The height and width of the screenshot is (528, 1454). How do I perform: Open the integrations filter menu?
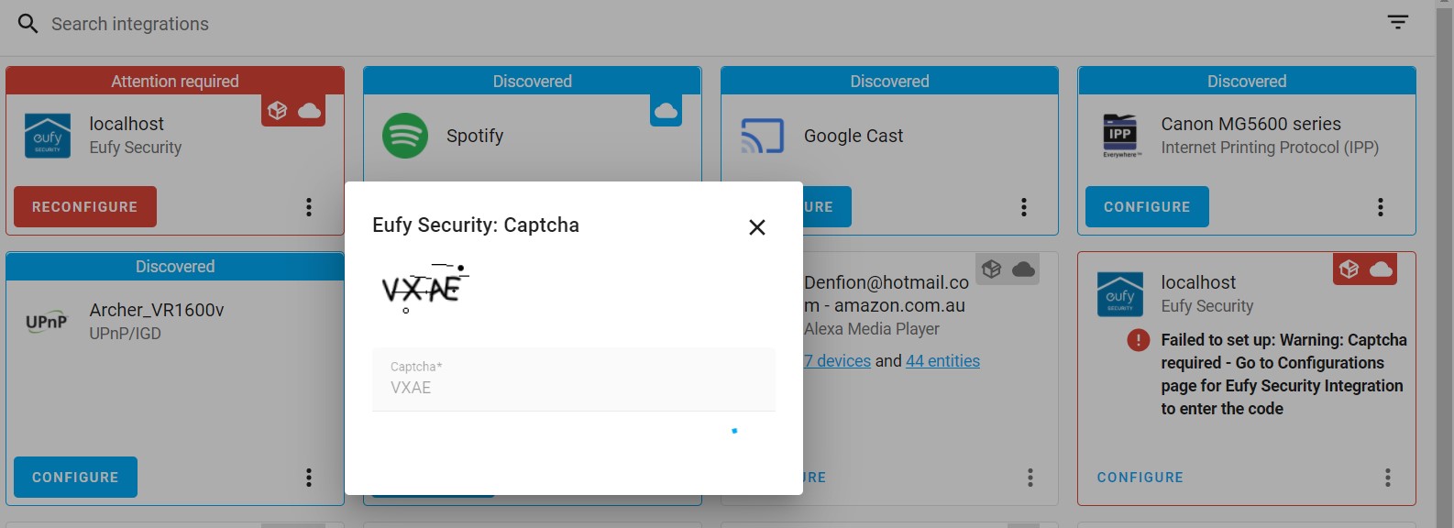(1397, 23)
